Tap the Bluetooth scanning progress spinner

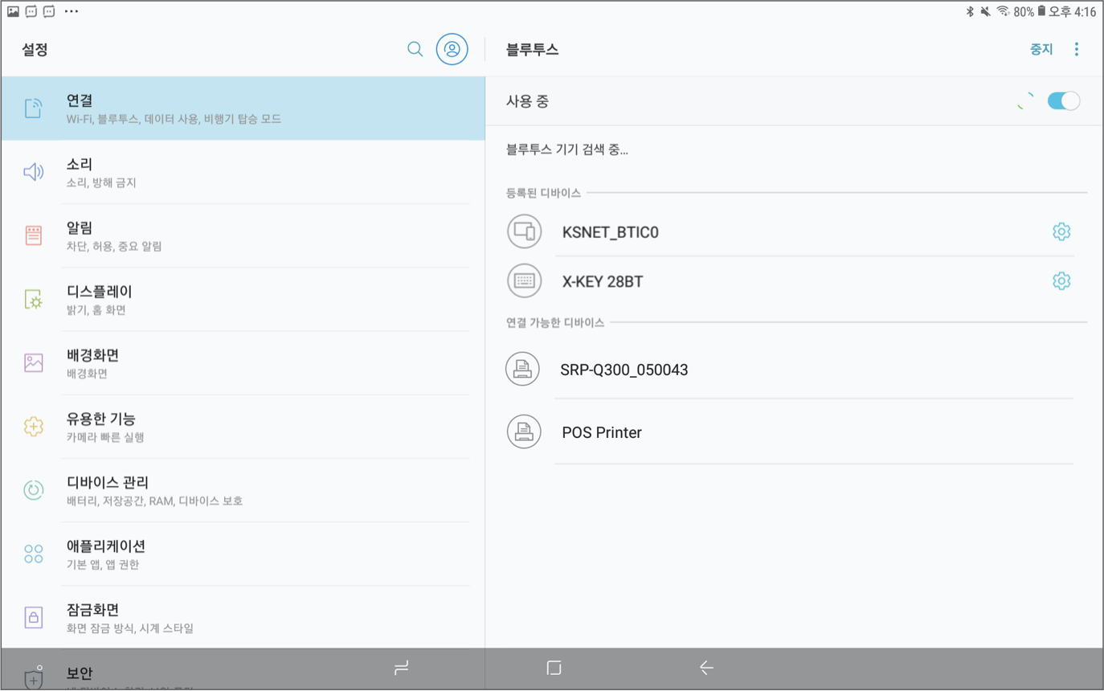coord(1026,101)
